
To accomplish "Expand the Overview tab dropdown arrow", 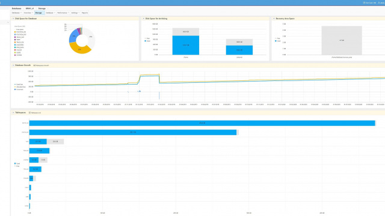I will 32,13.
